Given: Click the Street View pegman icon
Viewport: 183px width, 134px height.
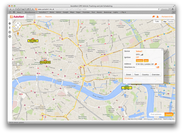Looking at the screenshot, I should point(18,34).
